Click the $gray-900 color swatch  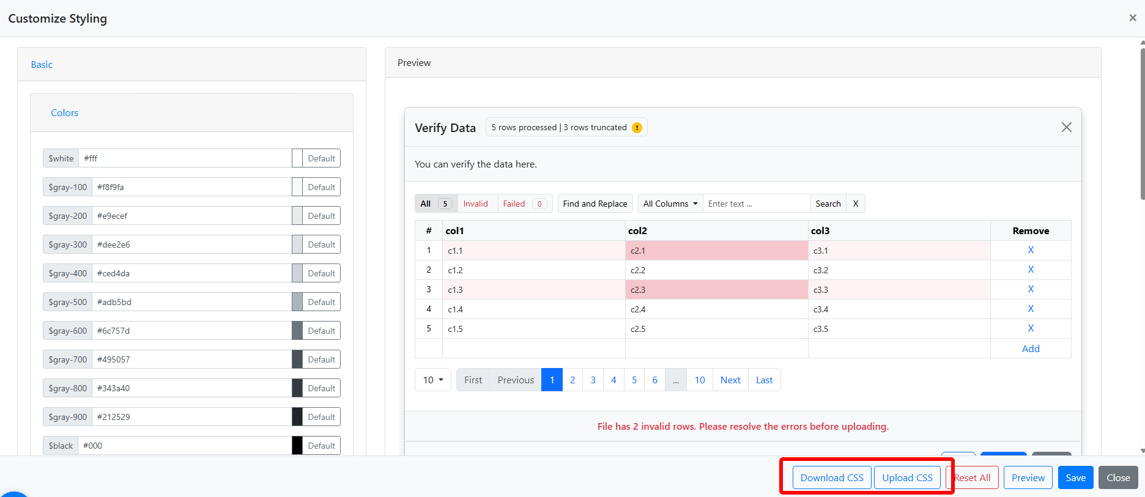[x=297, y=417]
